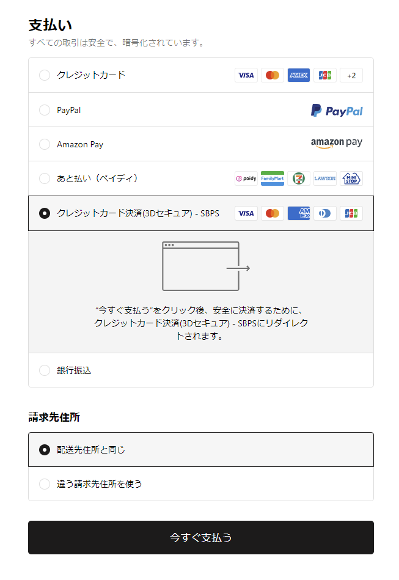Click the Amazon Pay logo

pyautogui.click(x=336, y=143)
